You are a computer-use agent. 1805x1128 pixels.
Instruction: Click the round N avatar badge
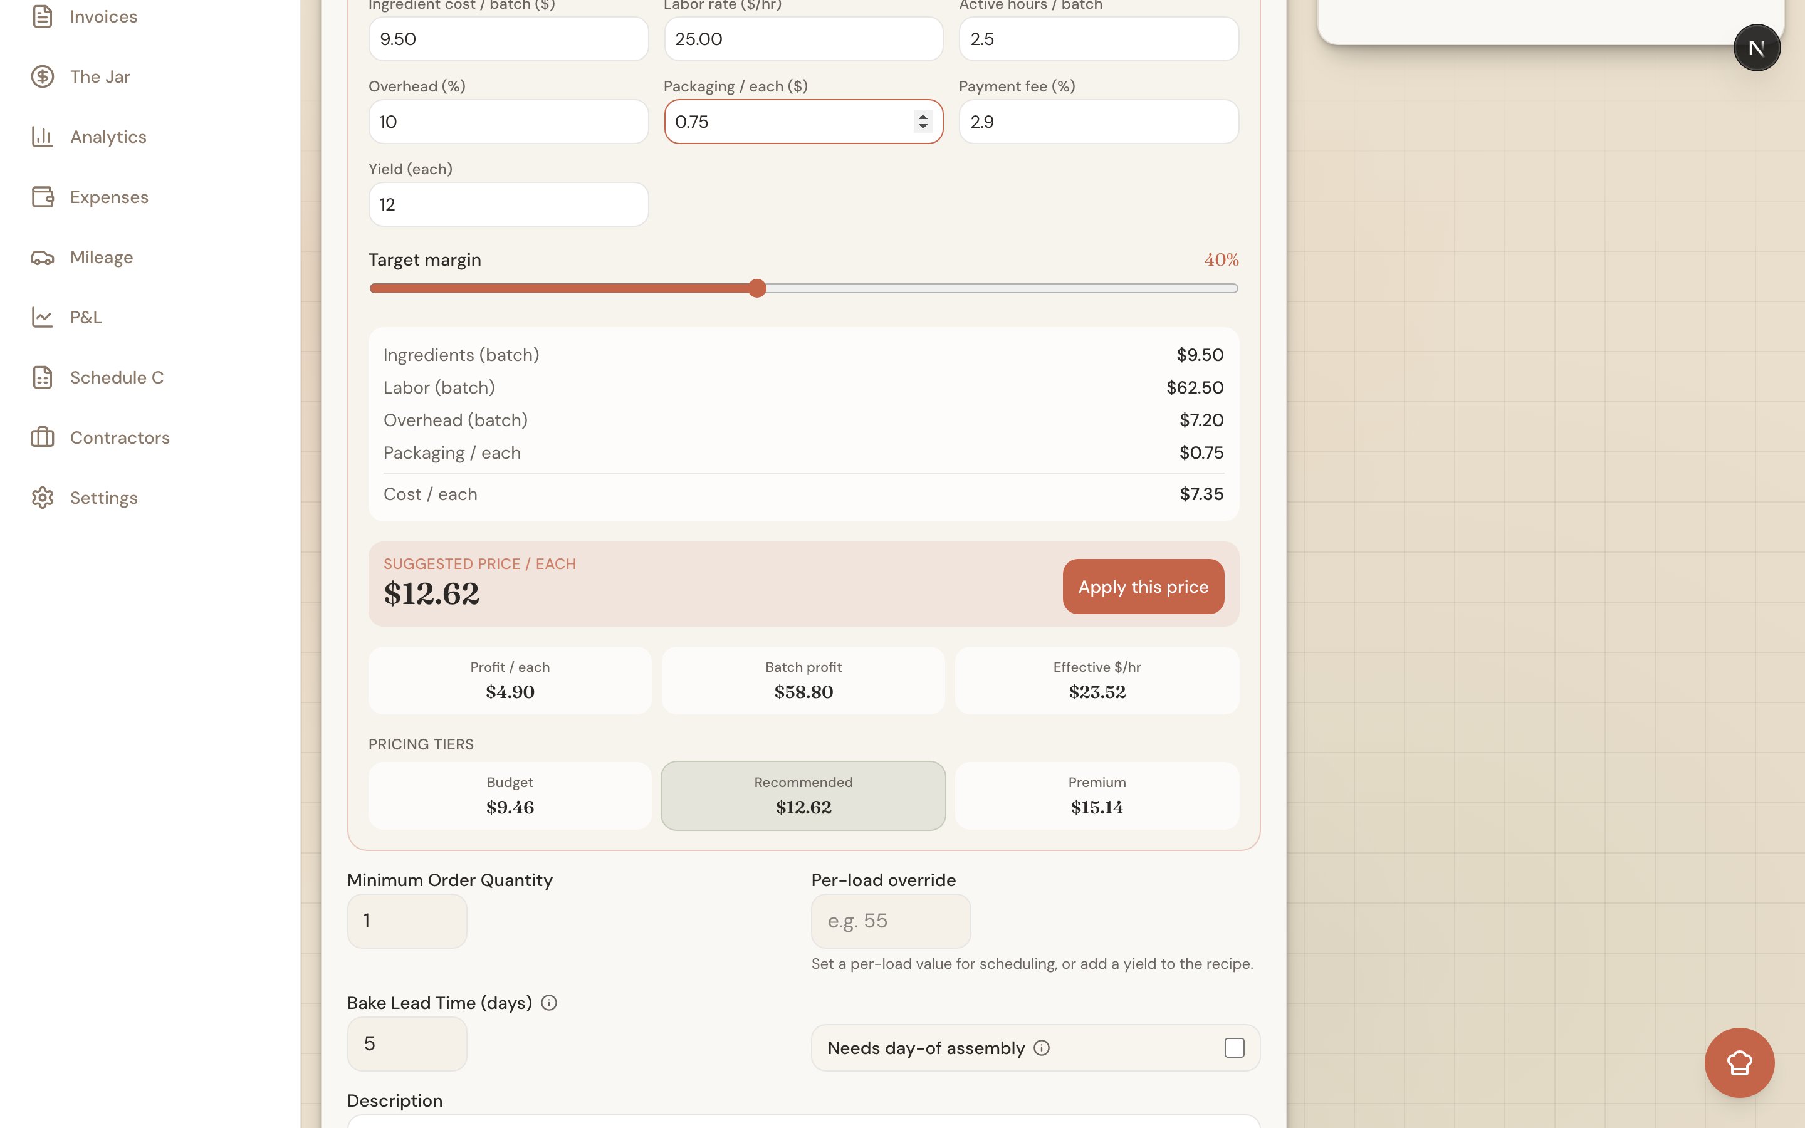(x=1757, y=48)
